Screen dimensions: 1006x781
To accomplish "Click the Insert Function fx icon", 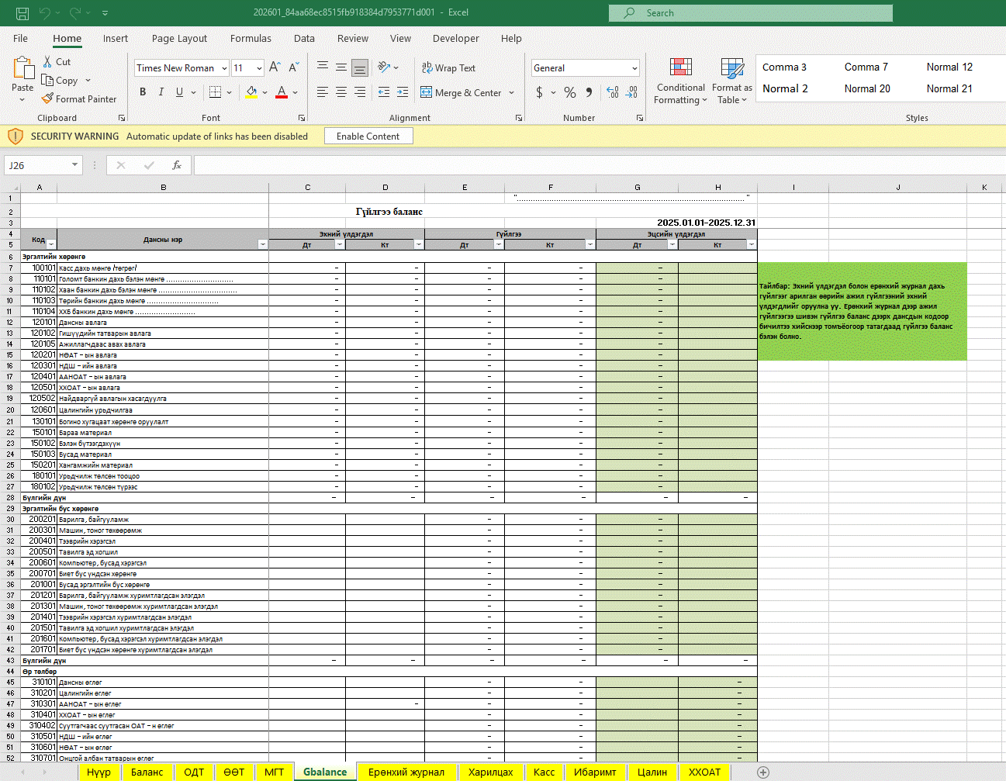I will (177, 165).
